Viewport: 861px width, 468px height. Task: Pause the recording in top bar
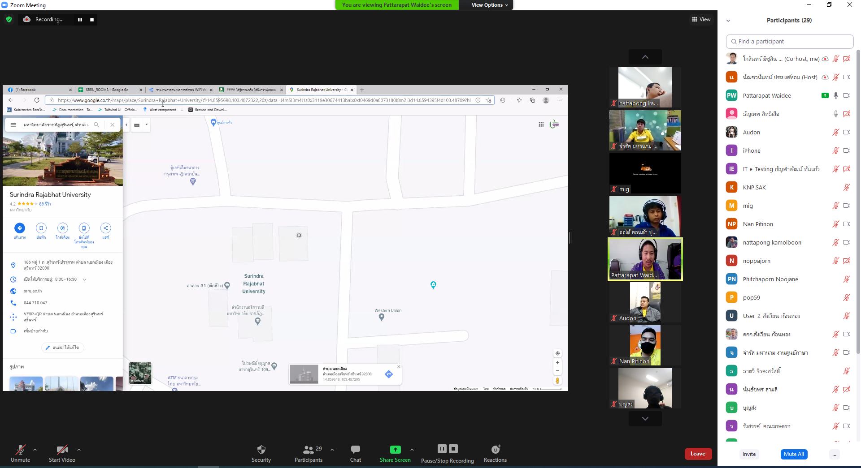(80, 20)
